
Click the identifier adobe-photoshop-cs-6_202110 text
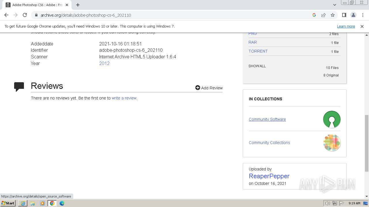(x=131, y=50)
